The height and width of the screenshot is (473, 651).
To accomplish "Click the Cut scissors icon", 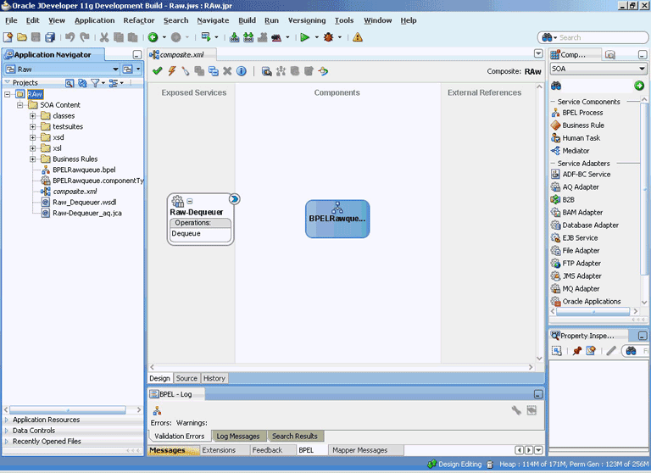I will (x=104, y=37).
